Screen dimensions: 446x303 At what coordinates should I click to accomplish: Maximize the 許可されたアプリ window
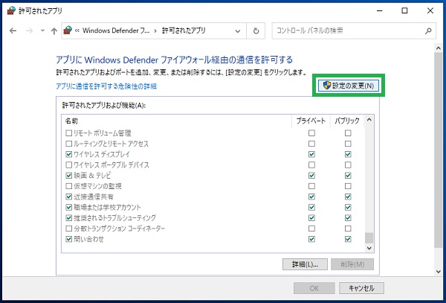coord(404,11)
